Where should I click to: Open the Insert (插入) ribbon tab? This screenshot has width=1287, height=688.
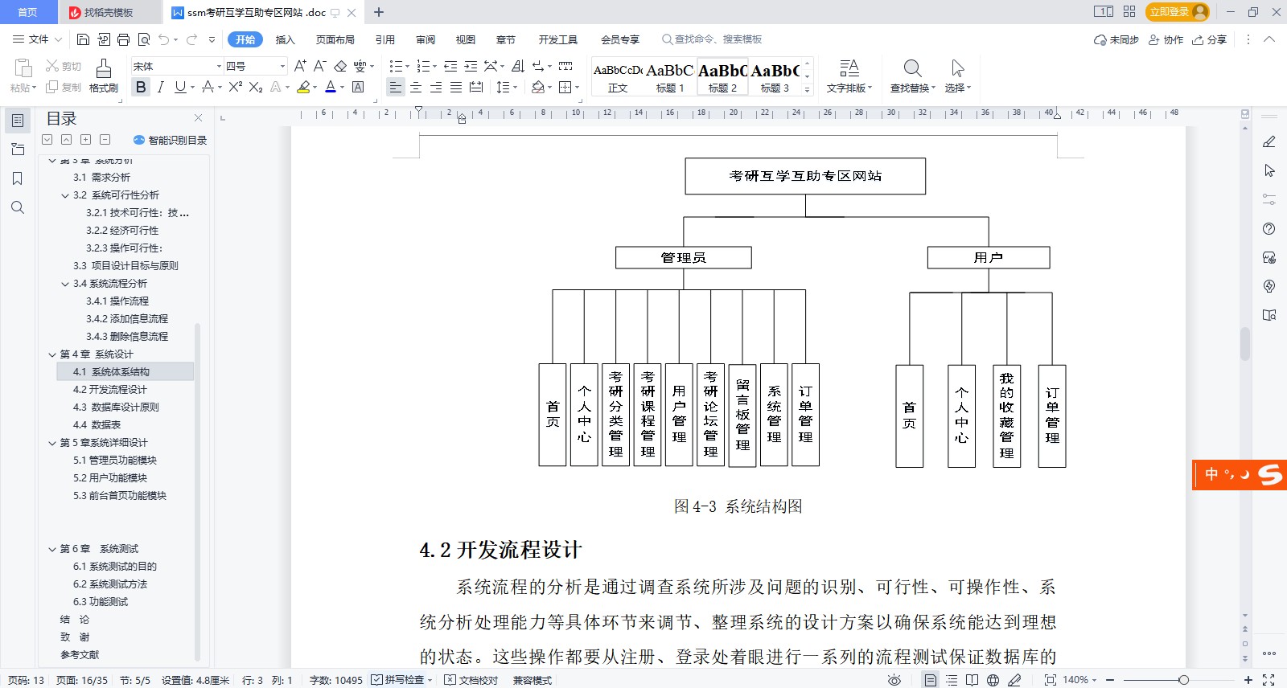[285, 39]
